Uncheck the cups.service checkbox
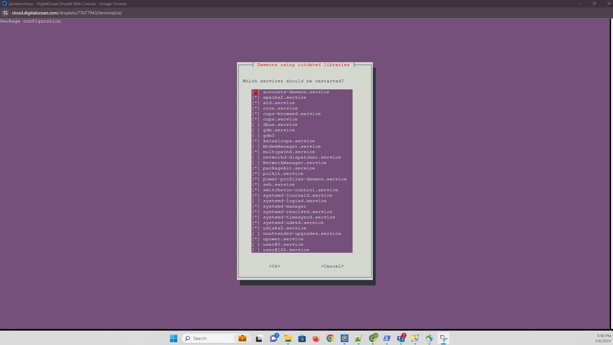This screenshot has width=613, height=345. tap(256, 119)
